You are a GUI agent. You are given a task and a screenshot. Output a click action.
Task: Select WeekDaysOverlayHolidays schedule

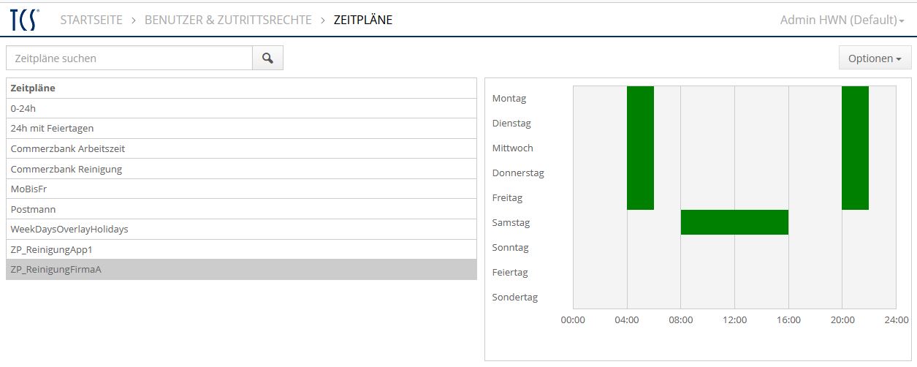(x=69, y=229)
